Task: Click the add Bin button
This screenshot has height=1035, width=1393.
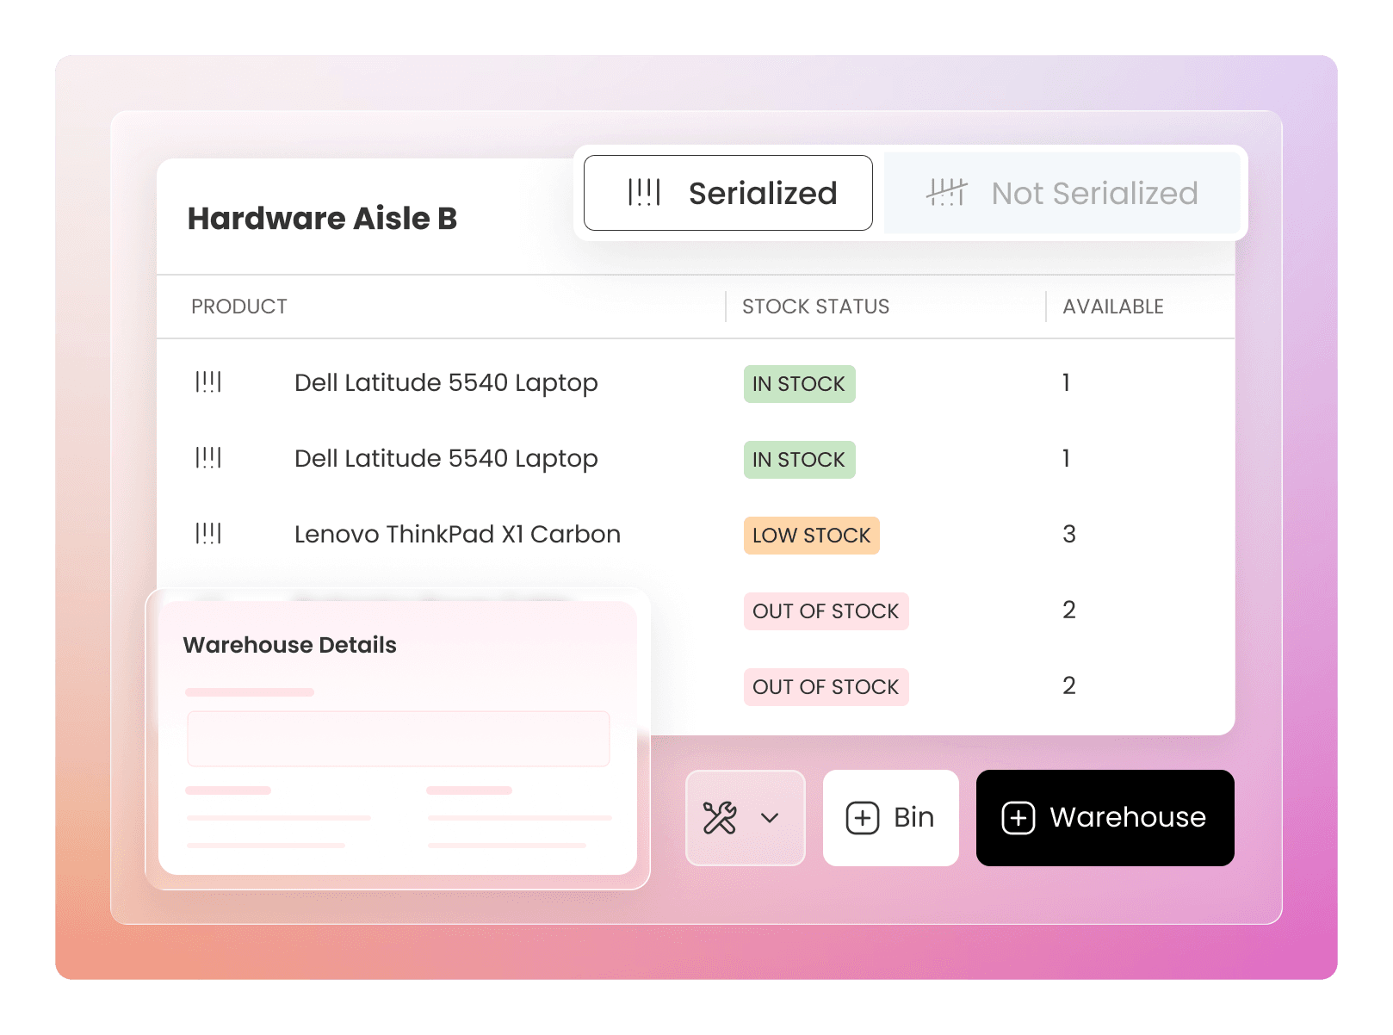Action: click(890, 818)
